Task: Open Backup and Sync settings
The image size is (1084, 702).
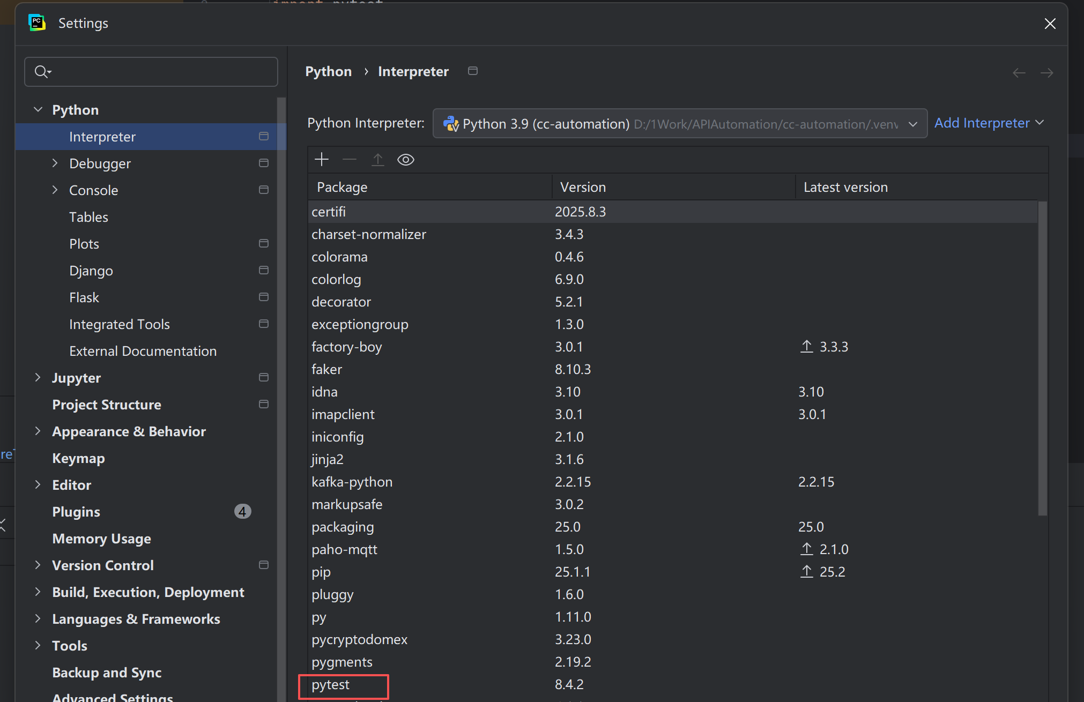Action: (107, 673)
